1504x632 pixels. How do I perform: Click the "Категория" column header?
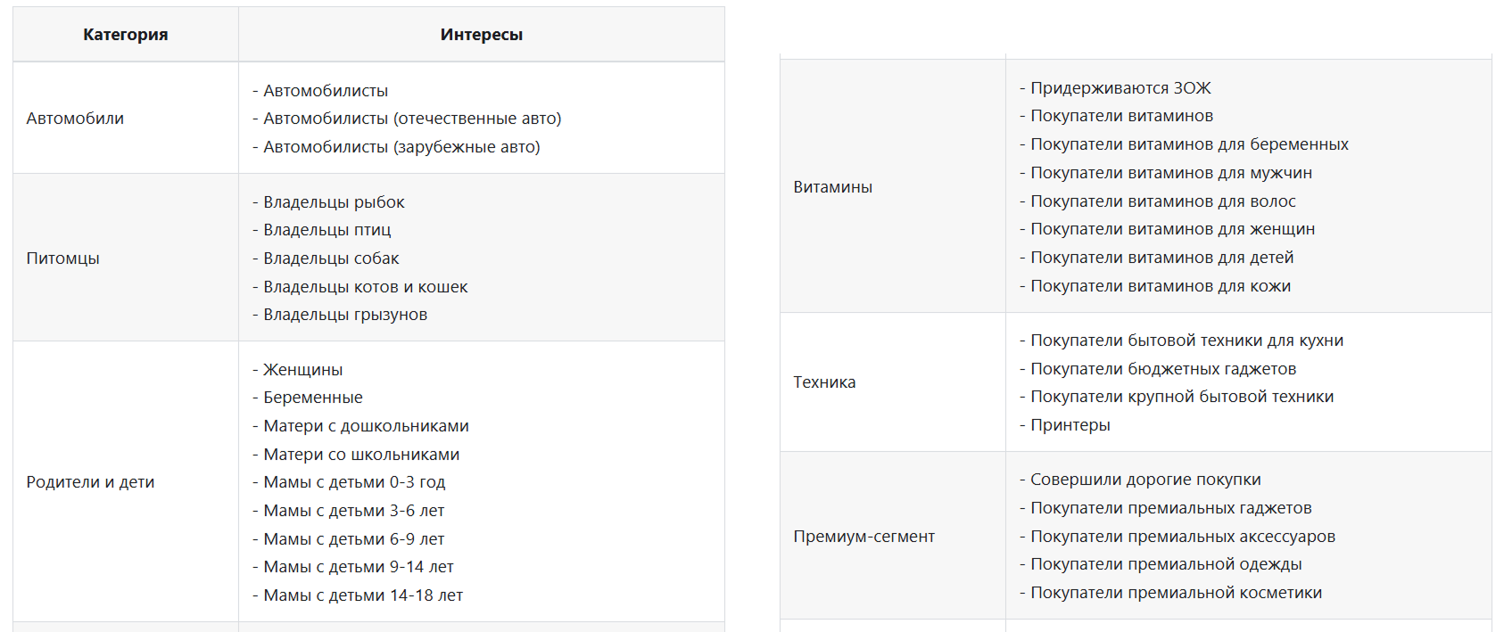pyautogui.click(x=125, y=35)
